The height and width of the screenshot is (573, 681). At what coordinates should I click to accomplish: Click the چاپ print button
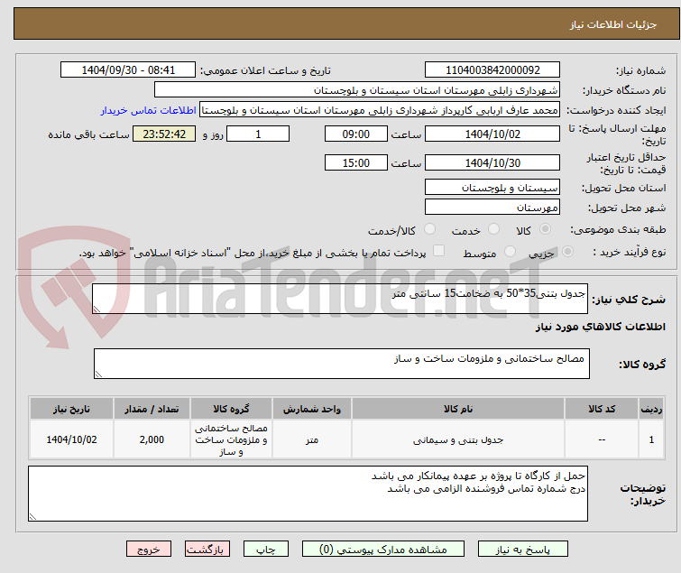[x=266, y=550]
